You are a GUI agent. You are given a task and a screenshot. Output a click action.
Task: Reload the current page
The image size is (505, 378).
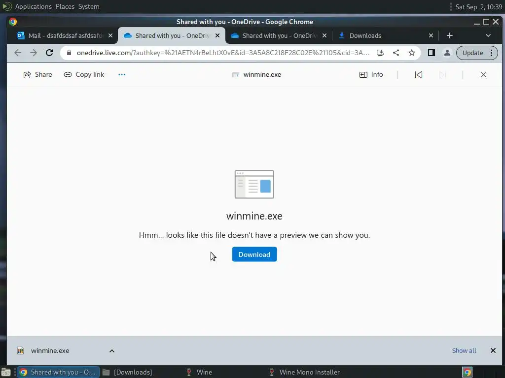tap(49, 53)
